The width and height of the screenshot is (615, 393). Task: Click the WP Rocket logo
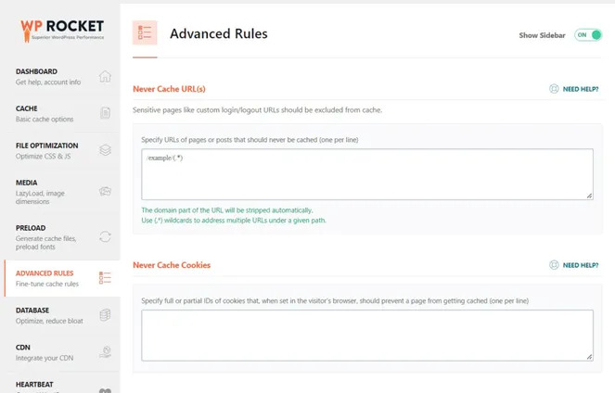click(x=61, y=30)
